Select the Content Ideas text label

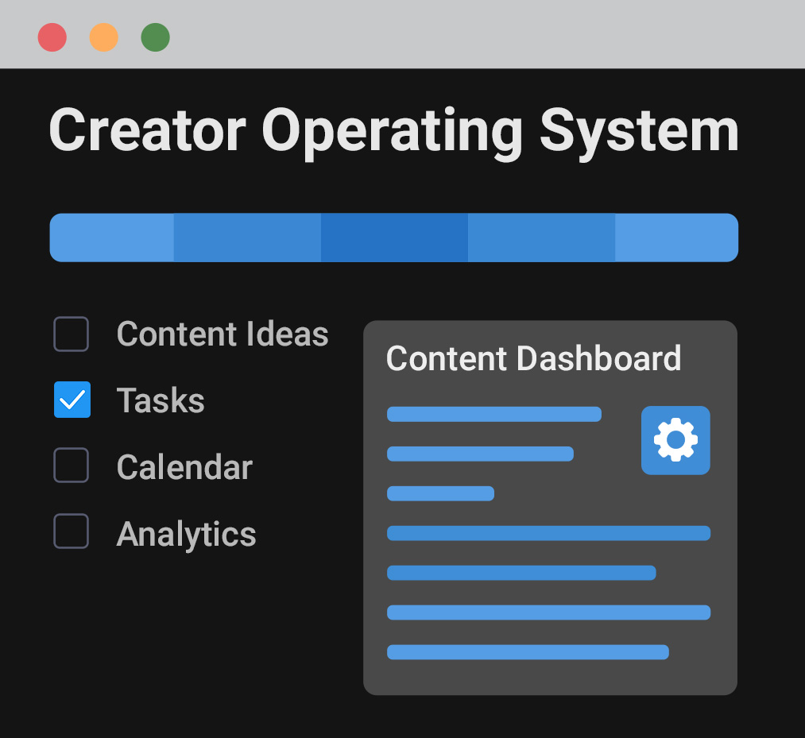223,334
